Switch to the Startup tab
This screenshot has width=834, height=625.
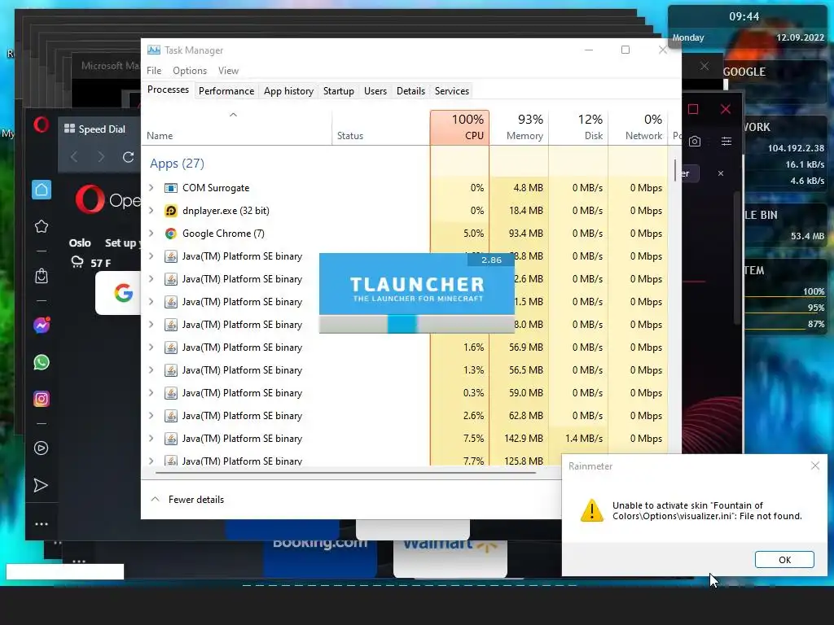(338, 91)
